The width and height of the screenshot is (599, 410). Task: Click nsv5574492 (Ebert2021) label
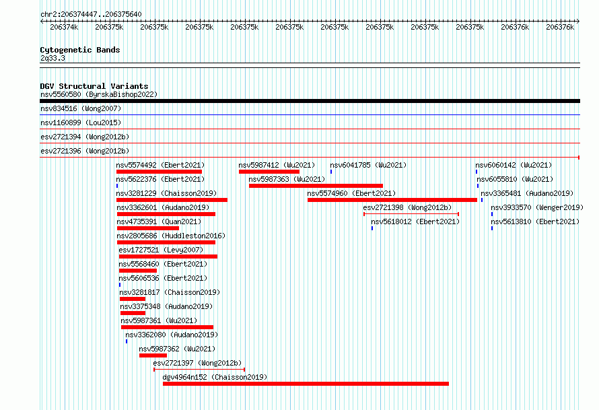click(160, 165)
